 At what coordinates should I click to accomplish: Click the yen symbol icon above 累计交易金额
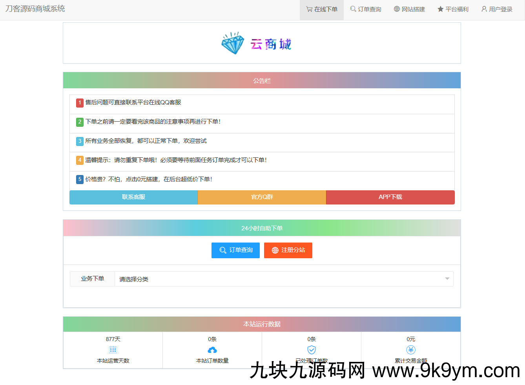click(410, 349)
